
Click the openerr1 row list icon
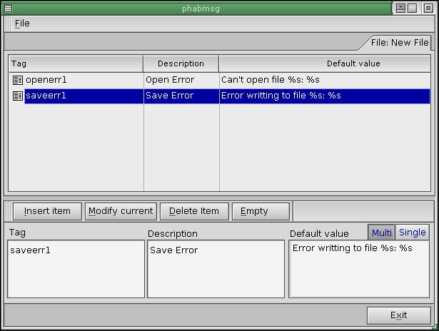point(18,80)
